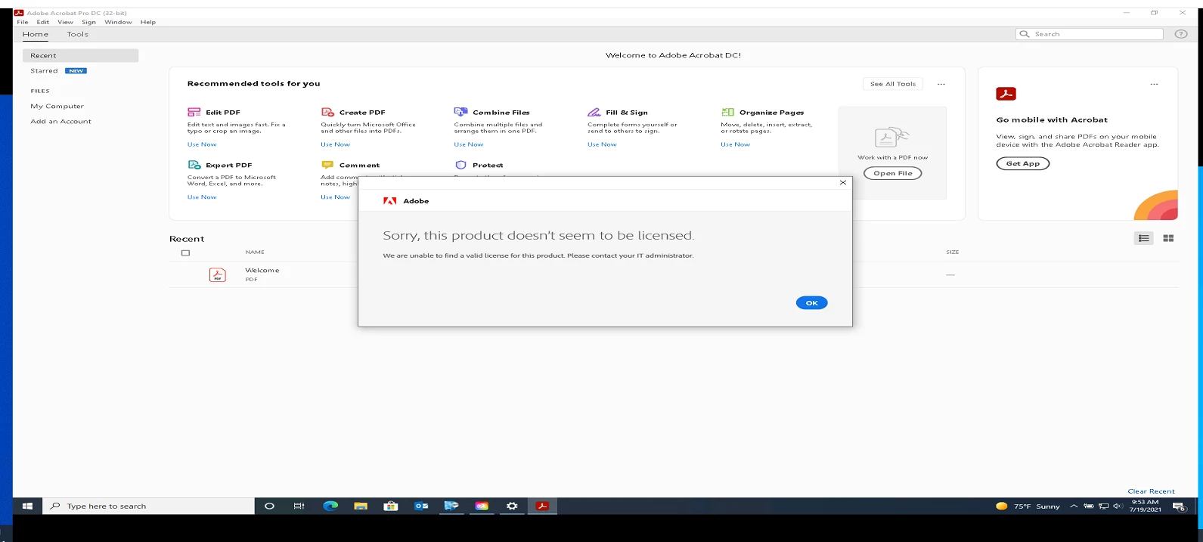
Task: Open Task View in the taskbar
Action: click(x=299, y=506)
